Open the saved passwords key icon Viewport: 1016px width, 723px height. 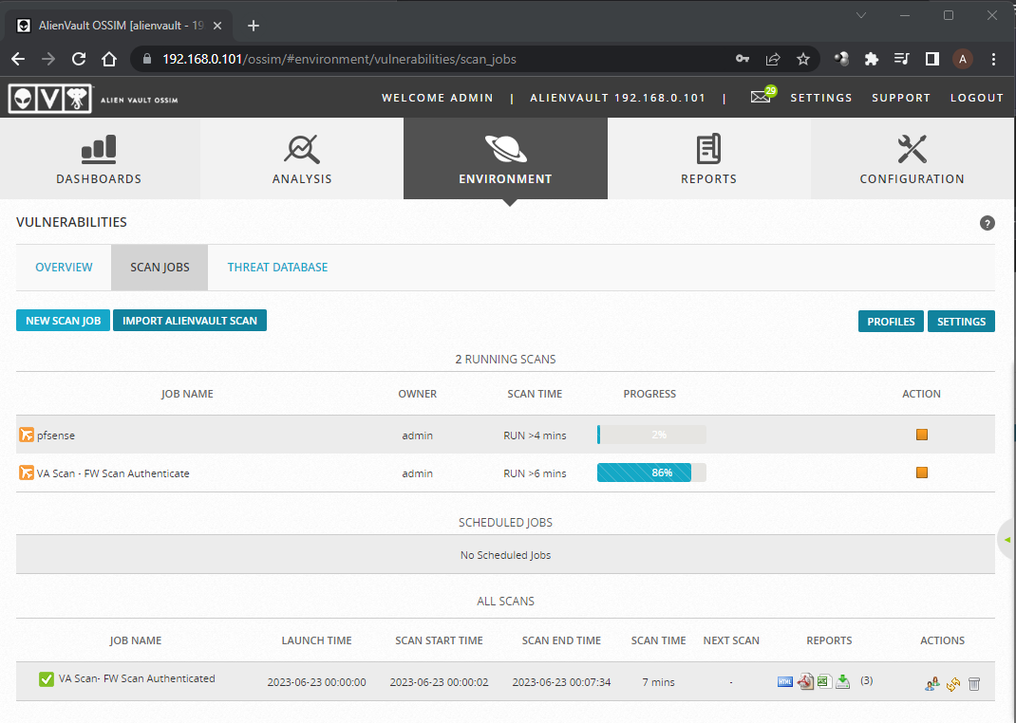pos(743,59)
